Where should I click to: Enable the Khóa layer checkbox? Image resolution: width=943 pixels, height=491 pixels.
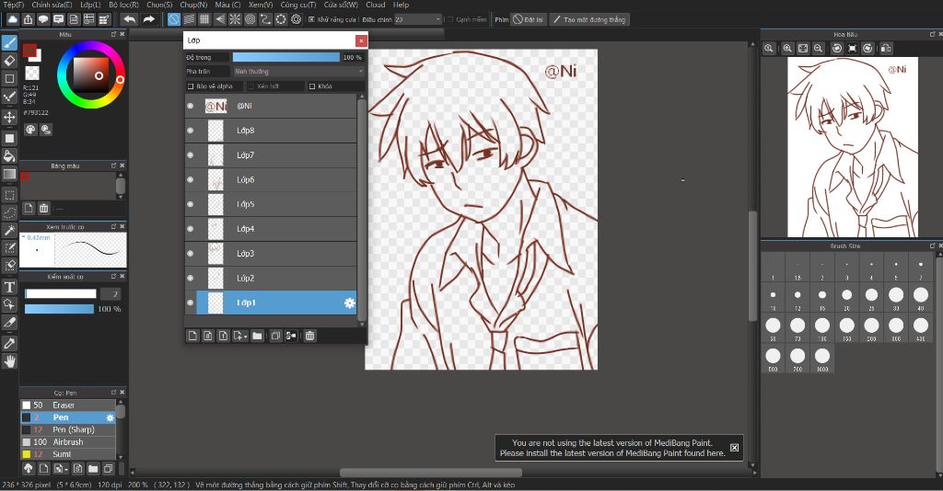(312, 86)
